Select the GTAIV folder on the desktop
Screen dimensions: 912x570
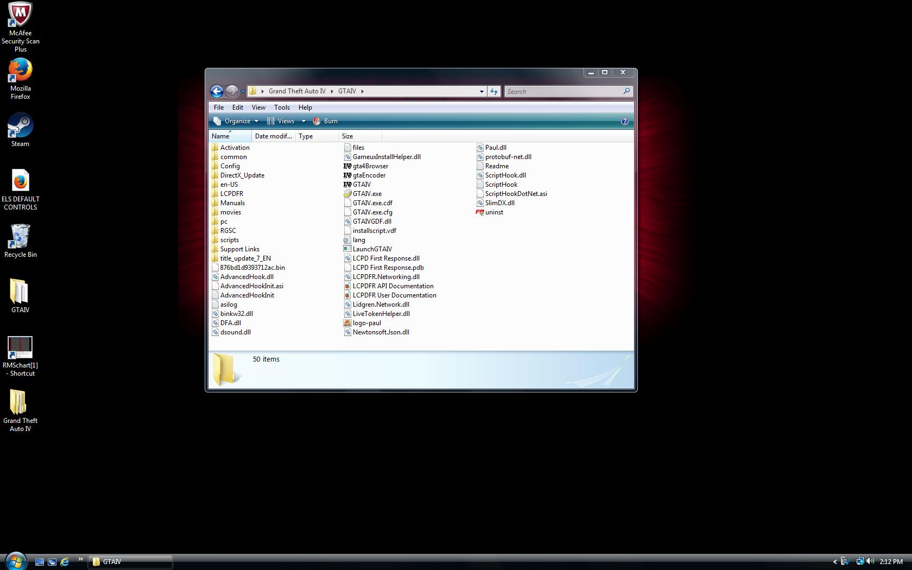tap(20, 296)
